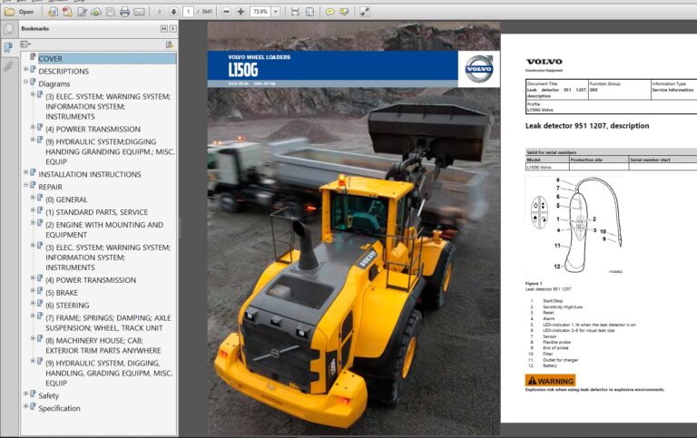Screen dimensions: 697x438
Task: Click the L150G cover page image
Action: 353,229
